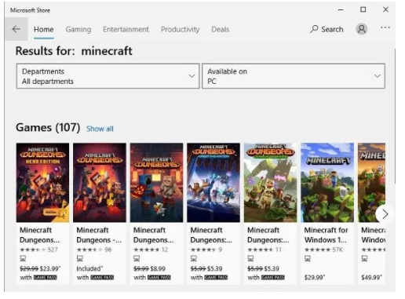
Task: Open the Minecraft for Windows cover rated 57K
Action: (327, 183)
